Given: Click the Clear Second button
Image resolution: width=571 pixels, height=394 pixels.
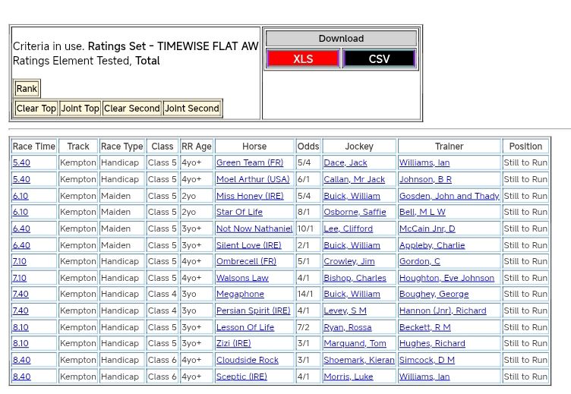Looking at the screenshot, I should coord(132,109).
